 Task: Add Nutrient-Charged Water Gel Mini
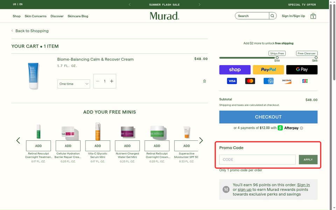click(x=127, y=146)
